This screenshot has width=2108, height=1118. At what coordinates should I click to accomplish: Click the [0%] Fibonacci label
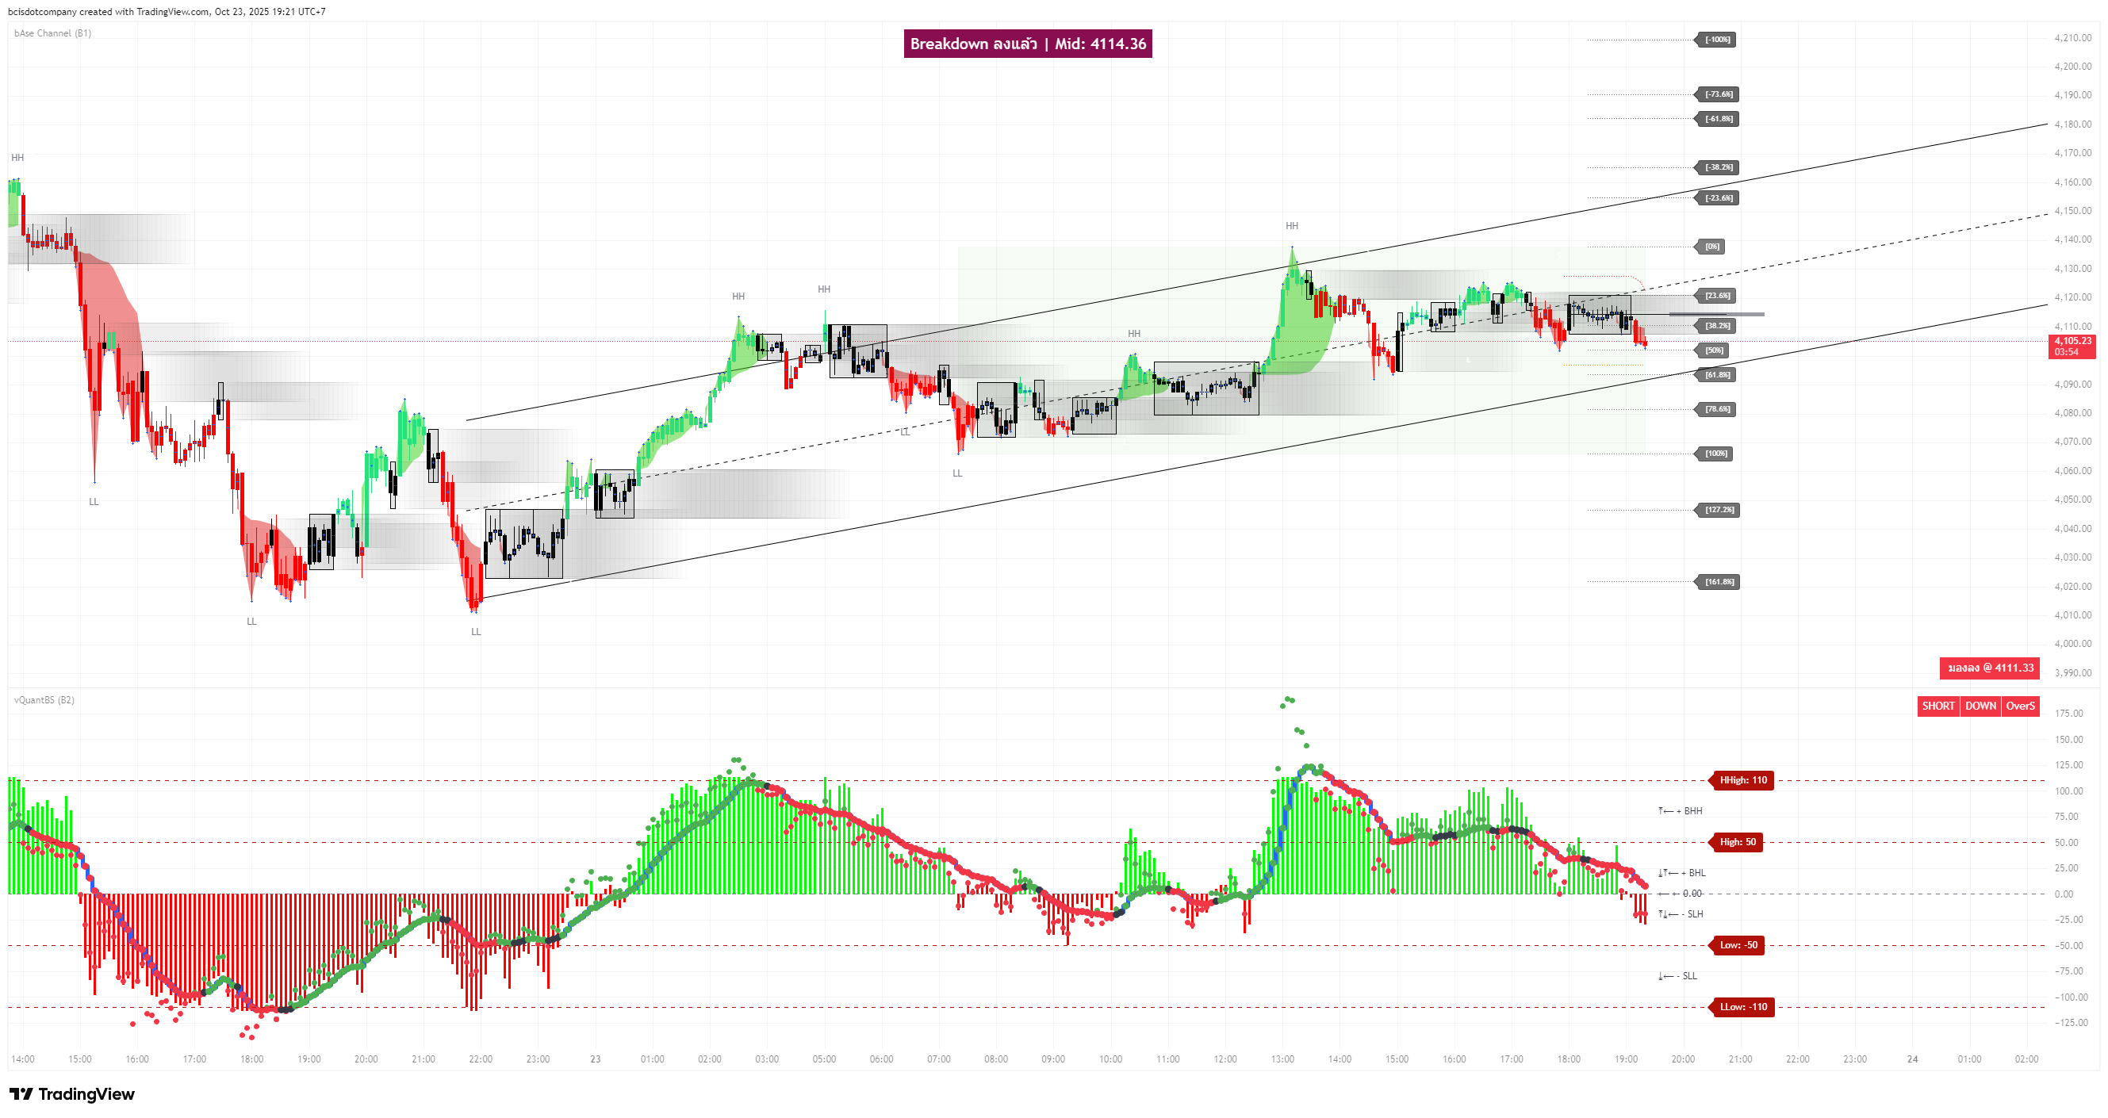point(1712,246)
